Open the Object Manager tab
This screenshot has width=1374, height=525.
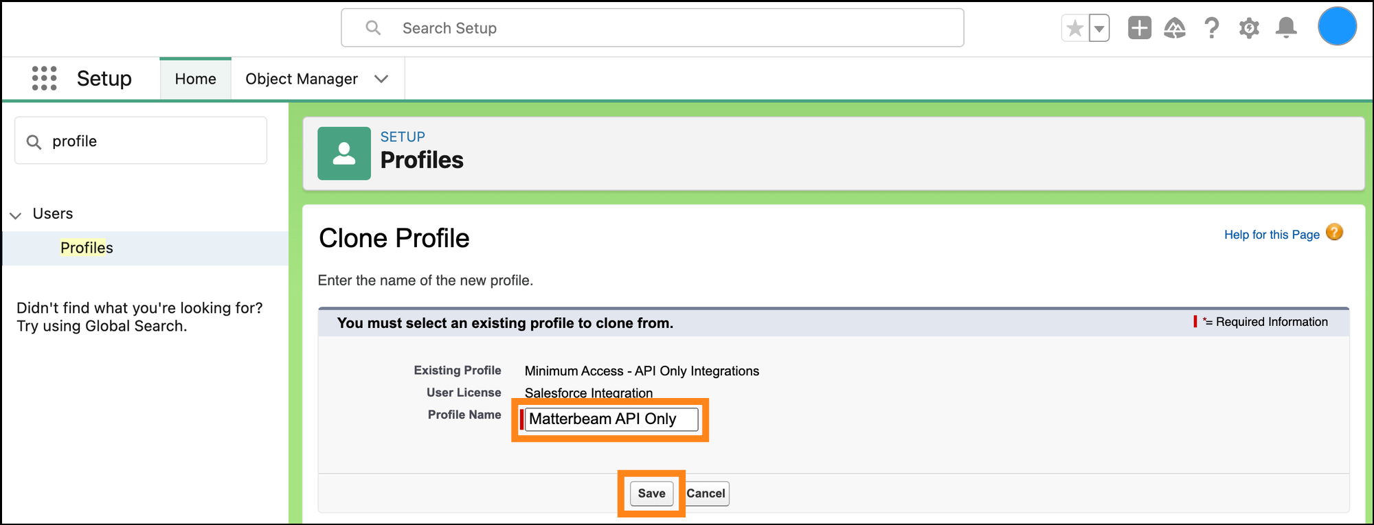[301, 79]
